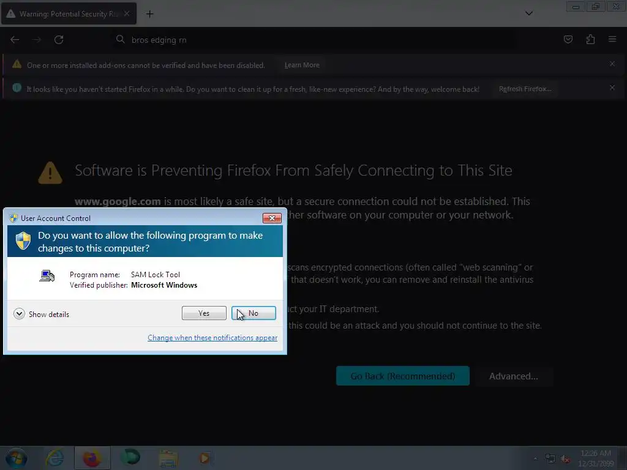Open Windows Media Player in taskbar
This screenshot has height=470, width=627.
[x=205, y=458]
